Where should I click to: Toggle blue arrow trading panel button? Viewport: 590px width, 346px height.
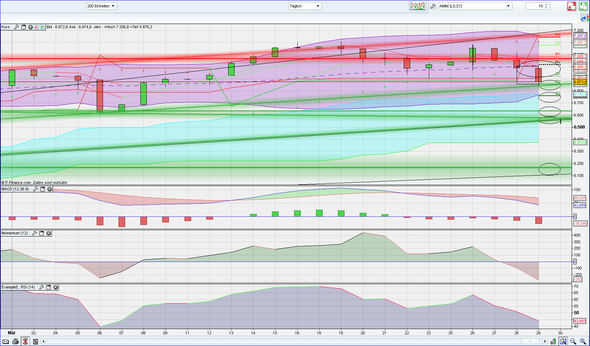[x=585, y=18]
